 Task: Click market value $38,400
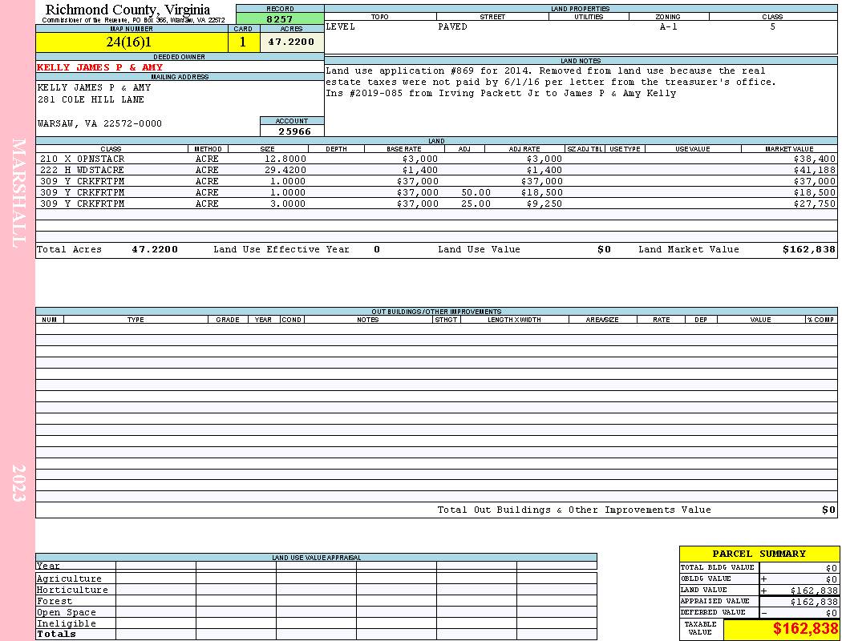(815, 159)
